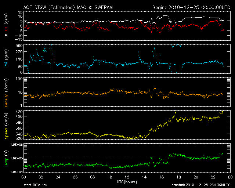The height and width of the screenshot is (188, 235).
Task: Click the '15' tick on the Bt Bz axis
Action: coord(21,12)
